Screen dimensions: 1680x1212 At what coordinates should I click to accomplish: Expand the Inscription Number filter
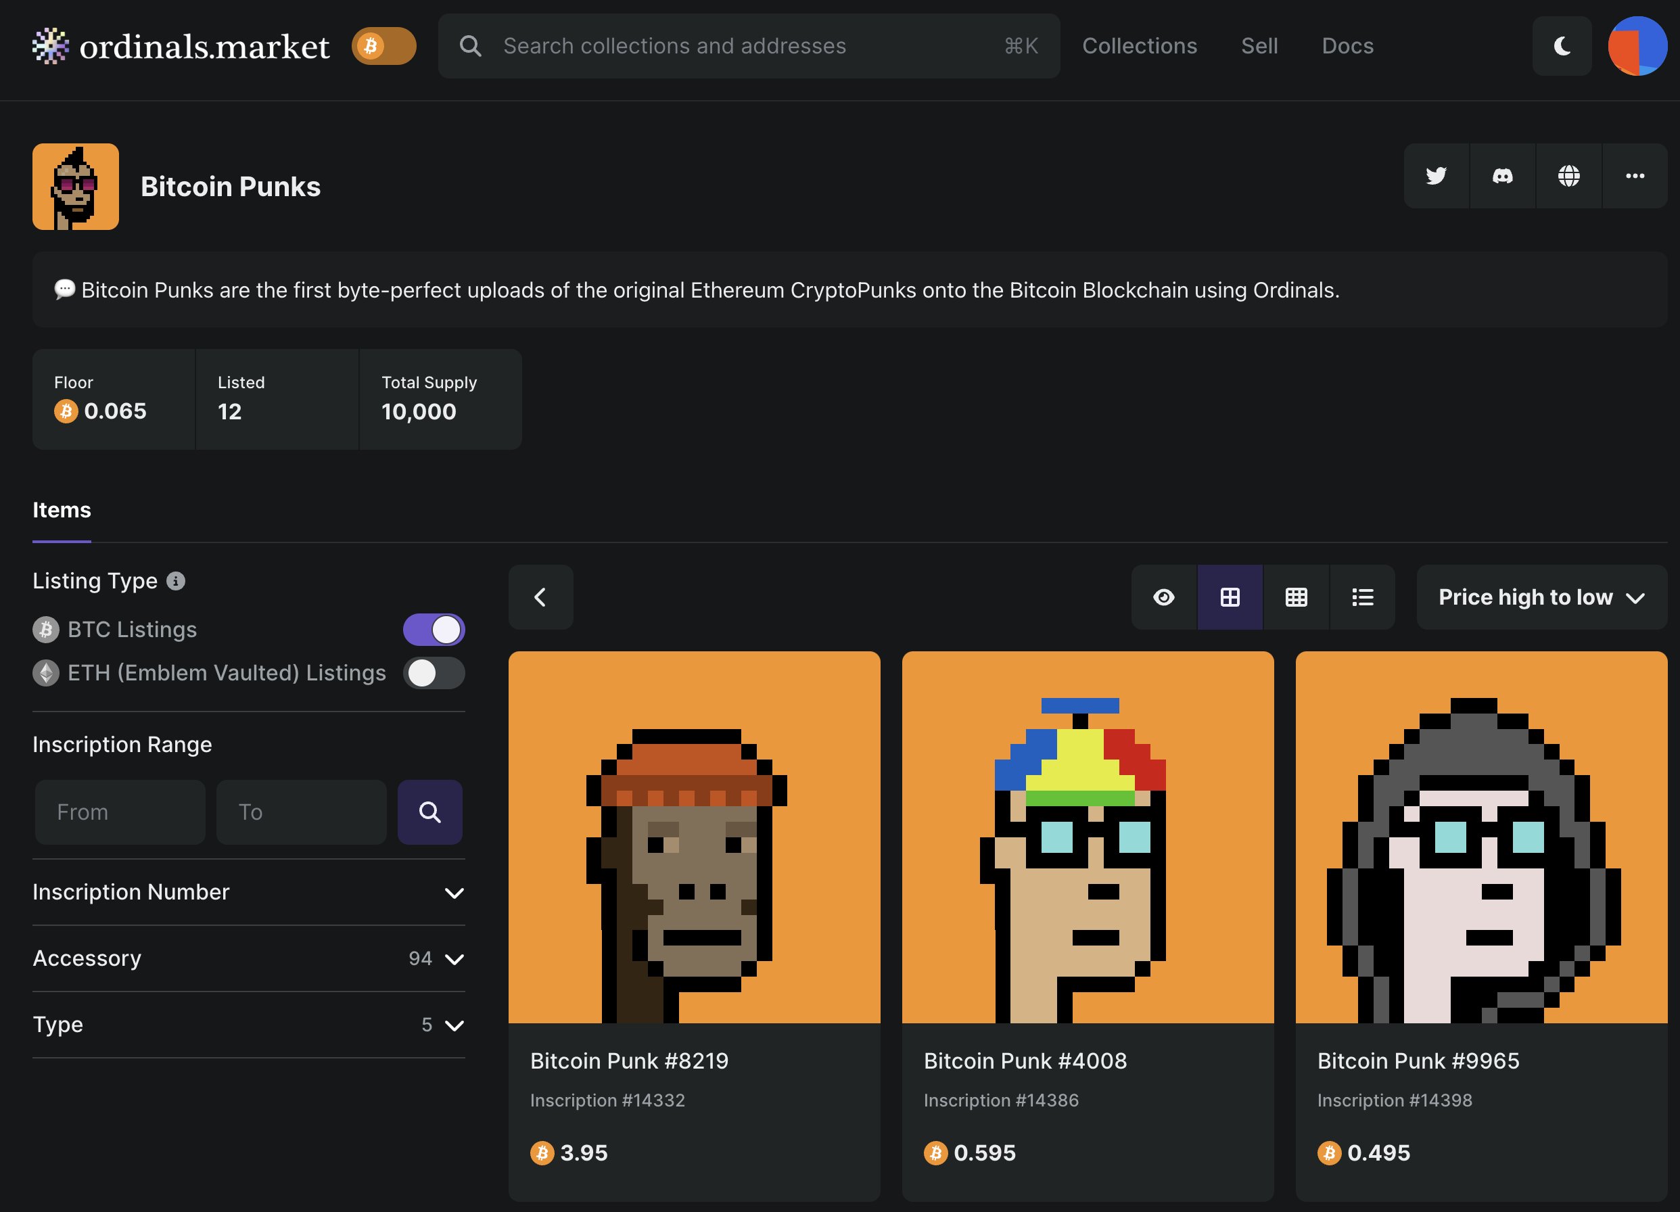(248, 892)
